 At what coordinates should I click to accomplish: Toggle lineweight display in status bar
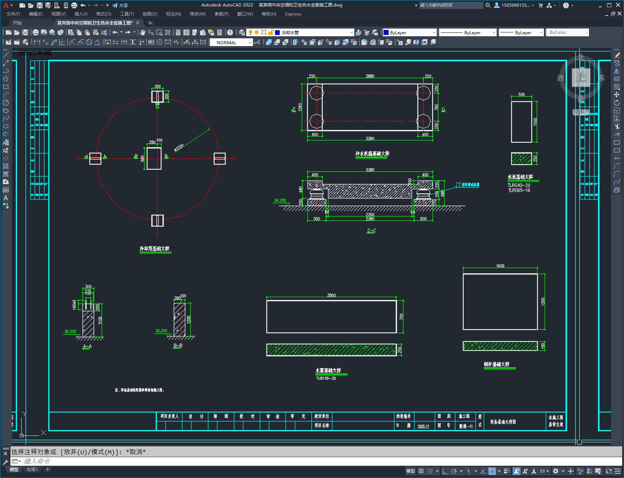pos(507,471)
